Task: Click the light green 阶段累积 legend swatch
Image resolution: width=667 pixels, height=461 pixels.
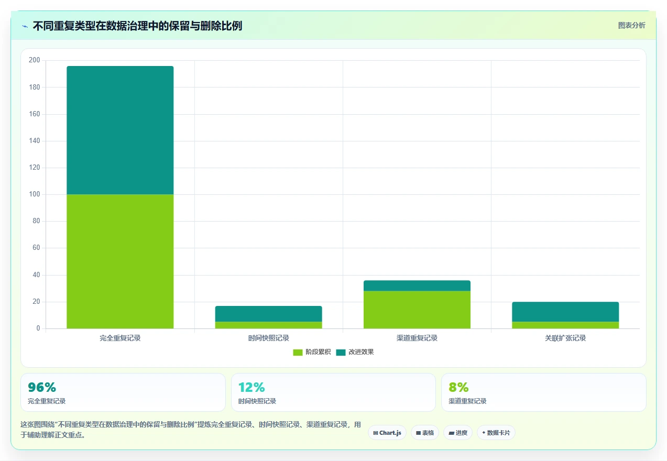Action: click(298, 352)
